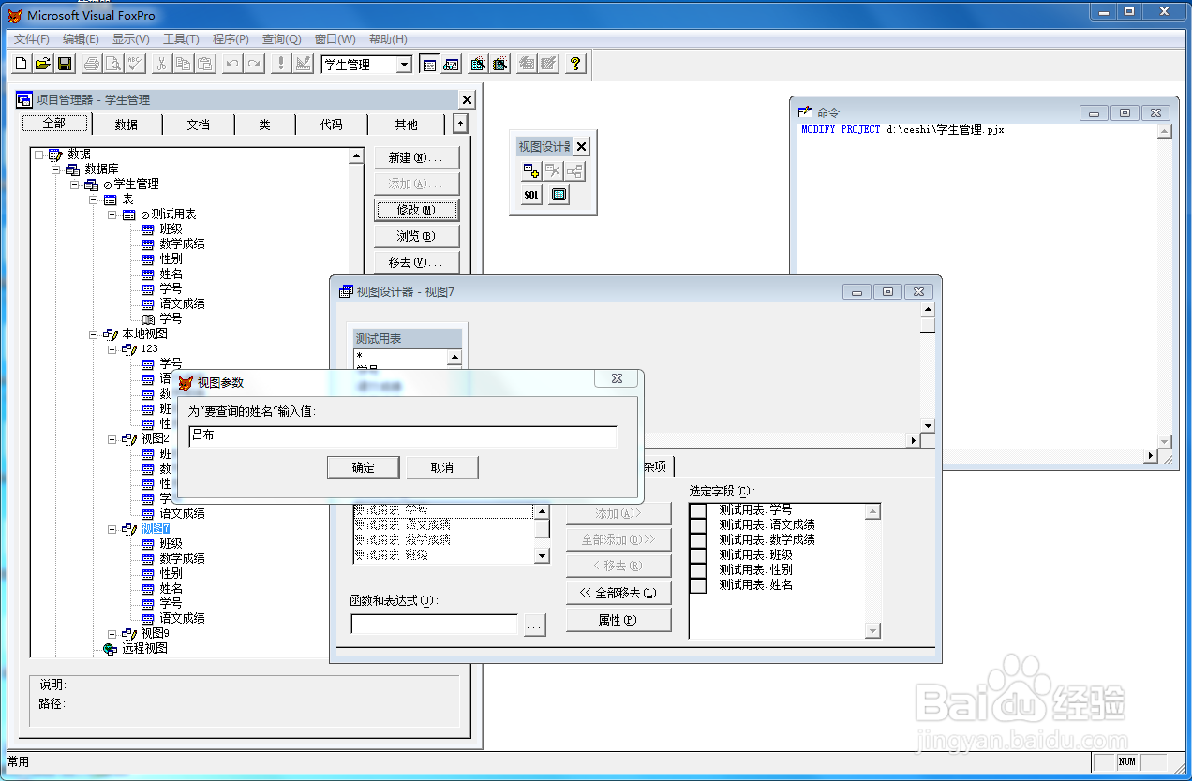Open the 文件(F) menu
Screen dimensions: 1192x781
pyautogui.click(x=31, y=39)
